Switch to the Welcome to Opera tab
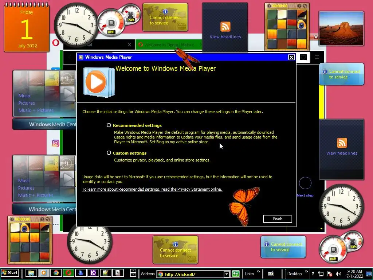 click(169, 45)
